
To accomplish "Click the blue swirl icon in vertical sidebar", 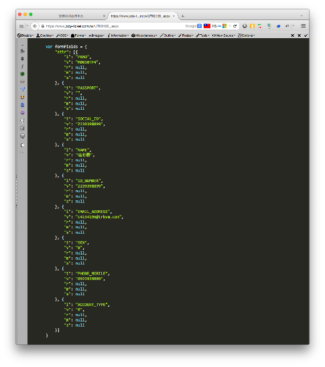I will coord(23,105).
